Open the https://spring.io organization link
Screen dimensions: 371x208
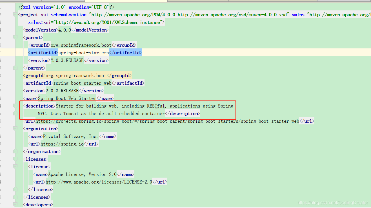tap(62, 144)
